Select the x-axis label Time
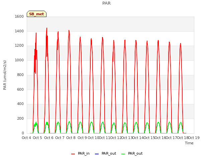214x160 pixels. coord(189,143)
